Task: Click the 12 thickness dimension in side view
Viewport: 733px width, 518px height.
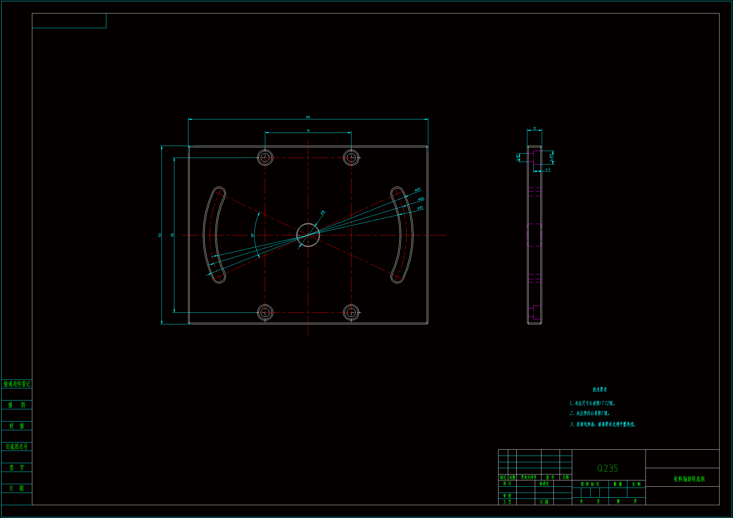Action: pyautogui.click(x=535, y=128)
